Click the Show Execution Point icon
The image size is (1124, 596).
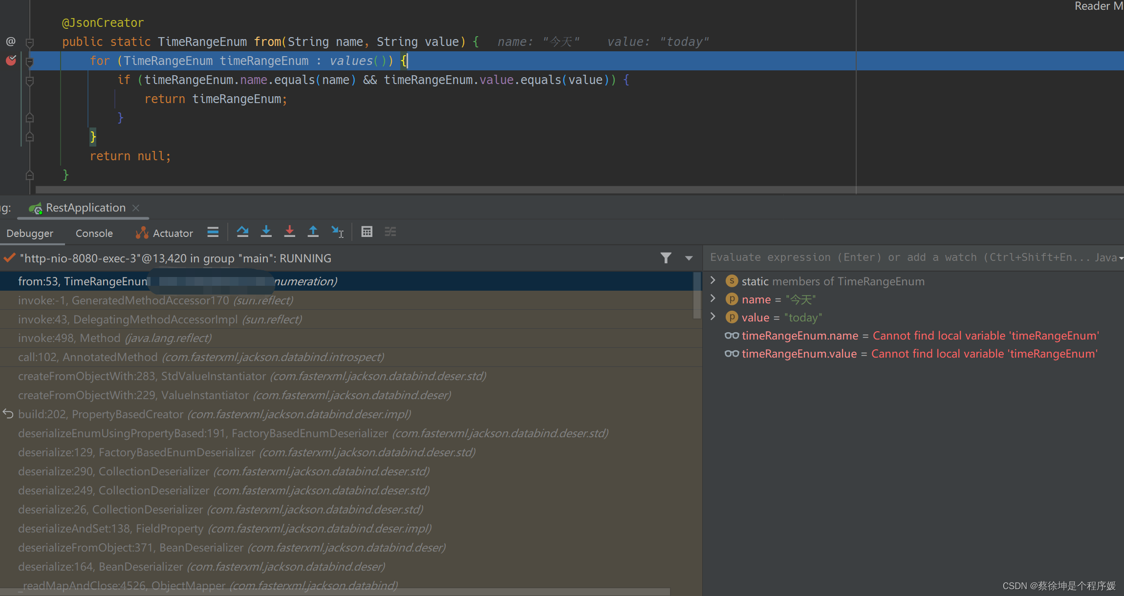point(213,232)
